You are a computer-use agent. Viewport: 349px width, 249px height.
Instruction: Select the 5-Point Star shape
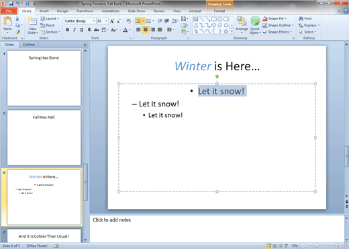click(x=226, y=31)
